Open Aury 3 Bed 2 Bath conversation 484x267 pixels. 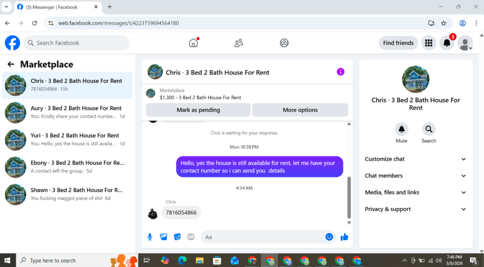pyautogui.click(x=67, y=113)
